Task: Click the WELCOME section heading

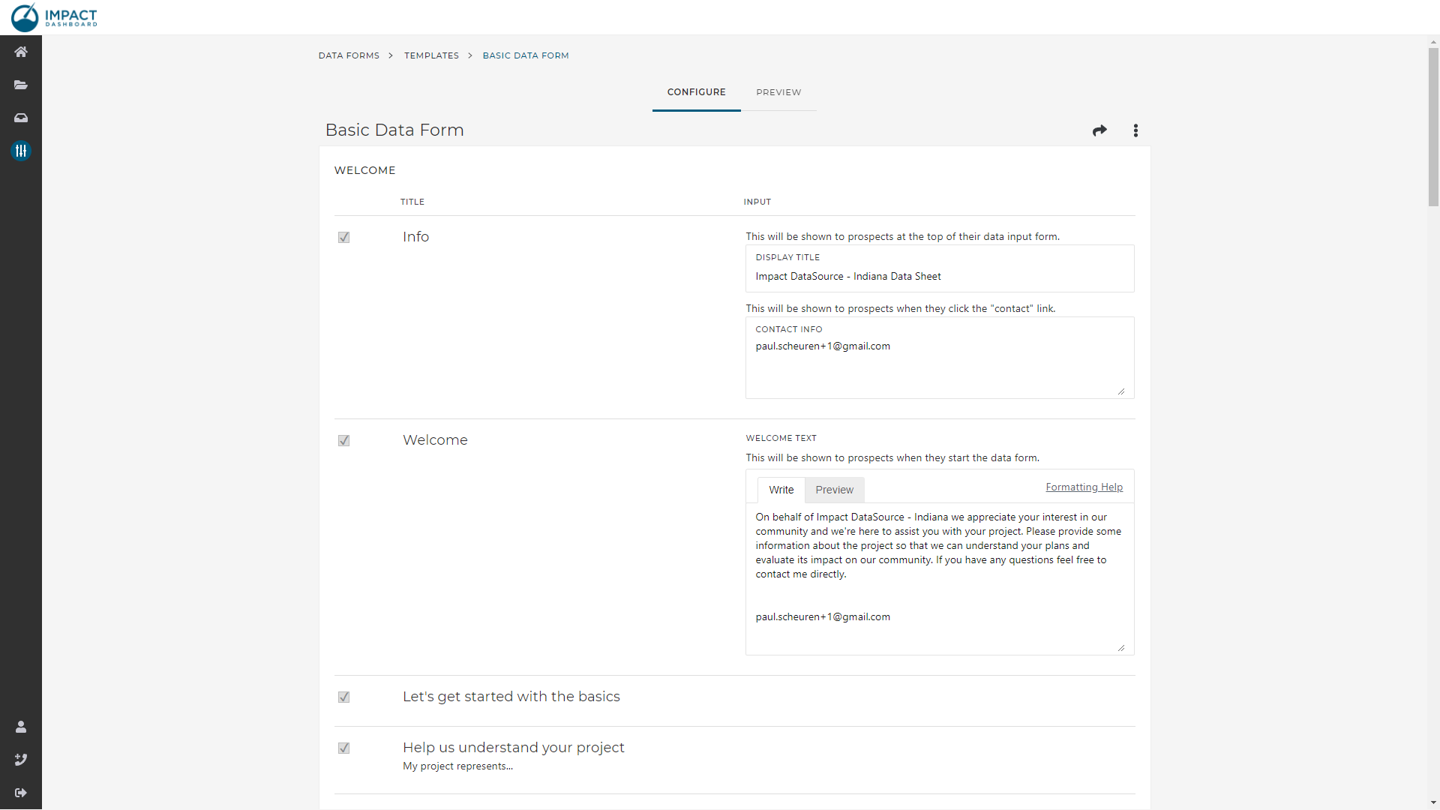Action: [364, 170]
